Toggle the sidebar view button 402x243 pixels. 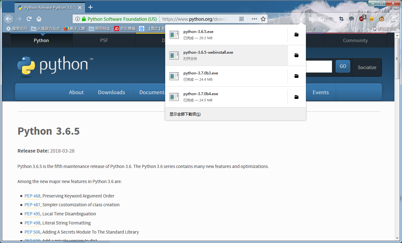[321, 19]
